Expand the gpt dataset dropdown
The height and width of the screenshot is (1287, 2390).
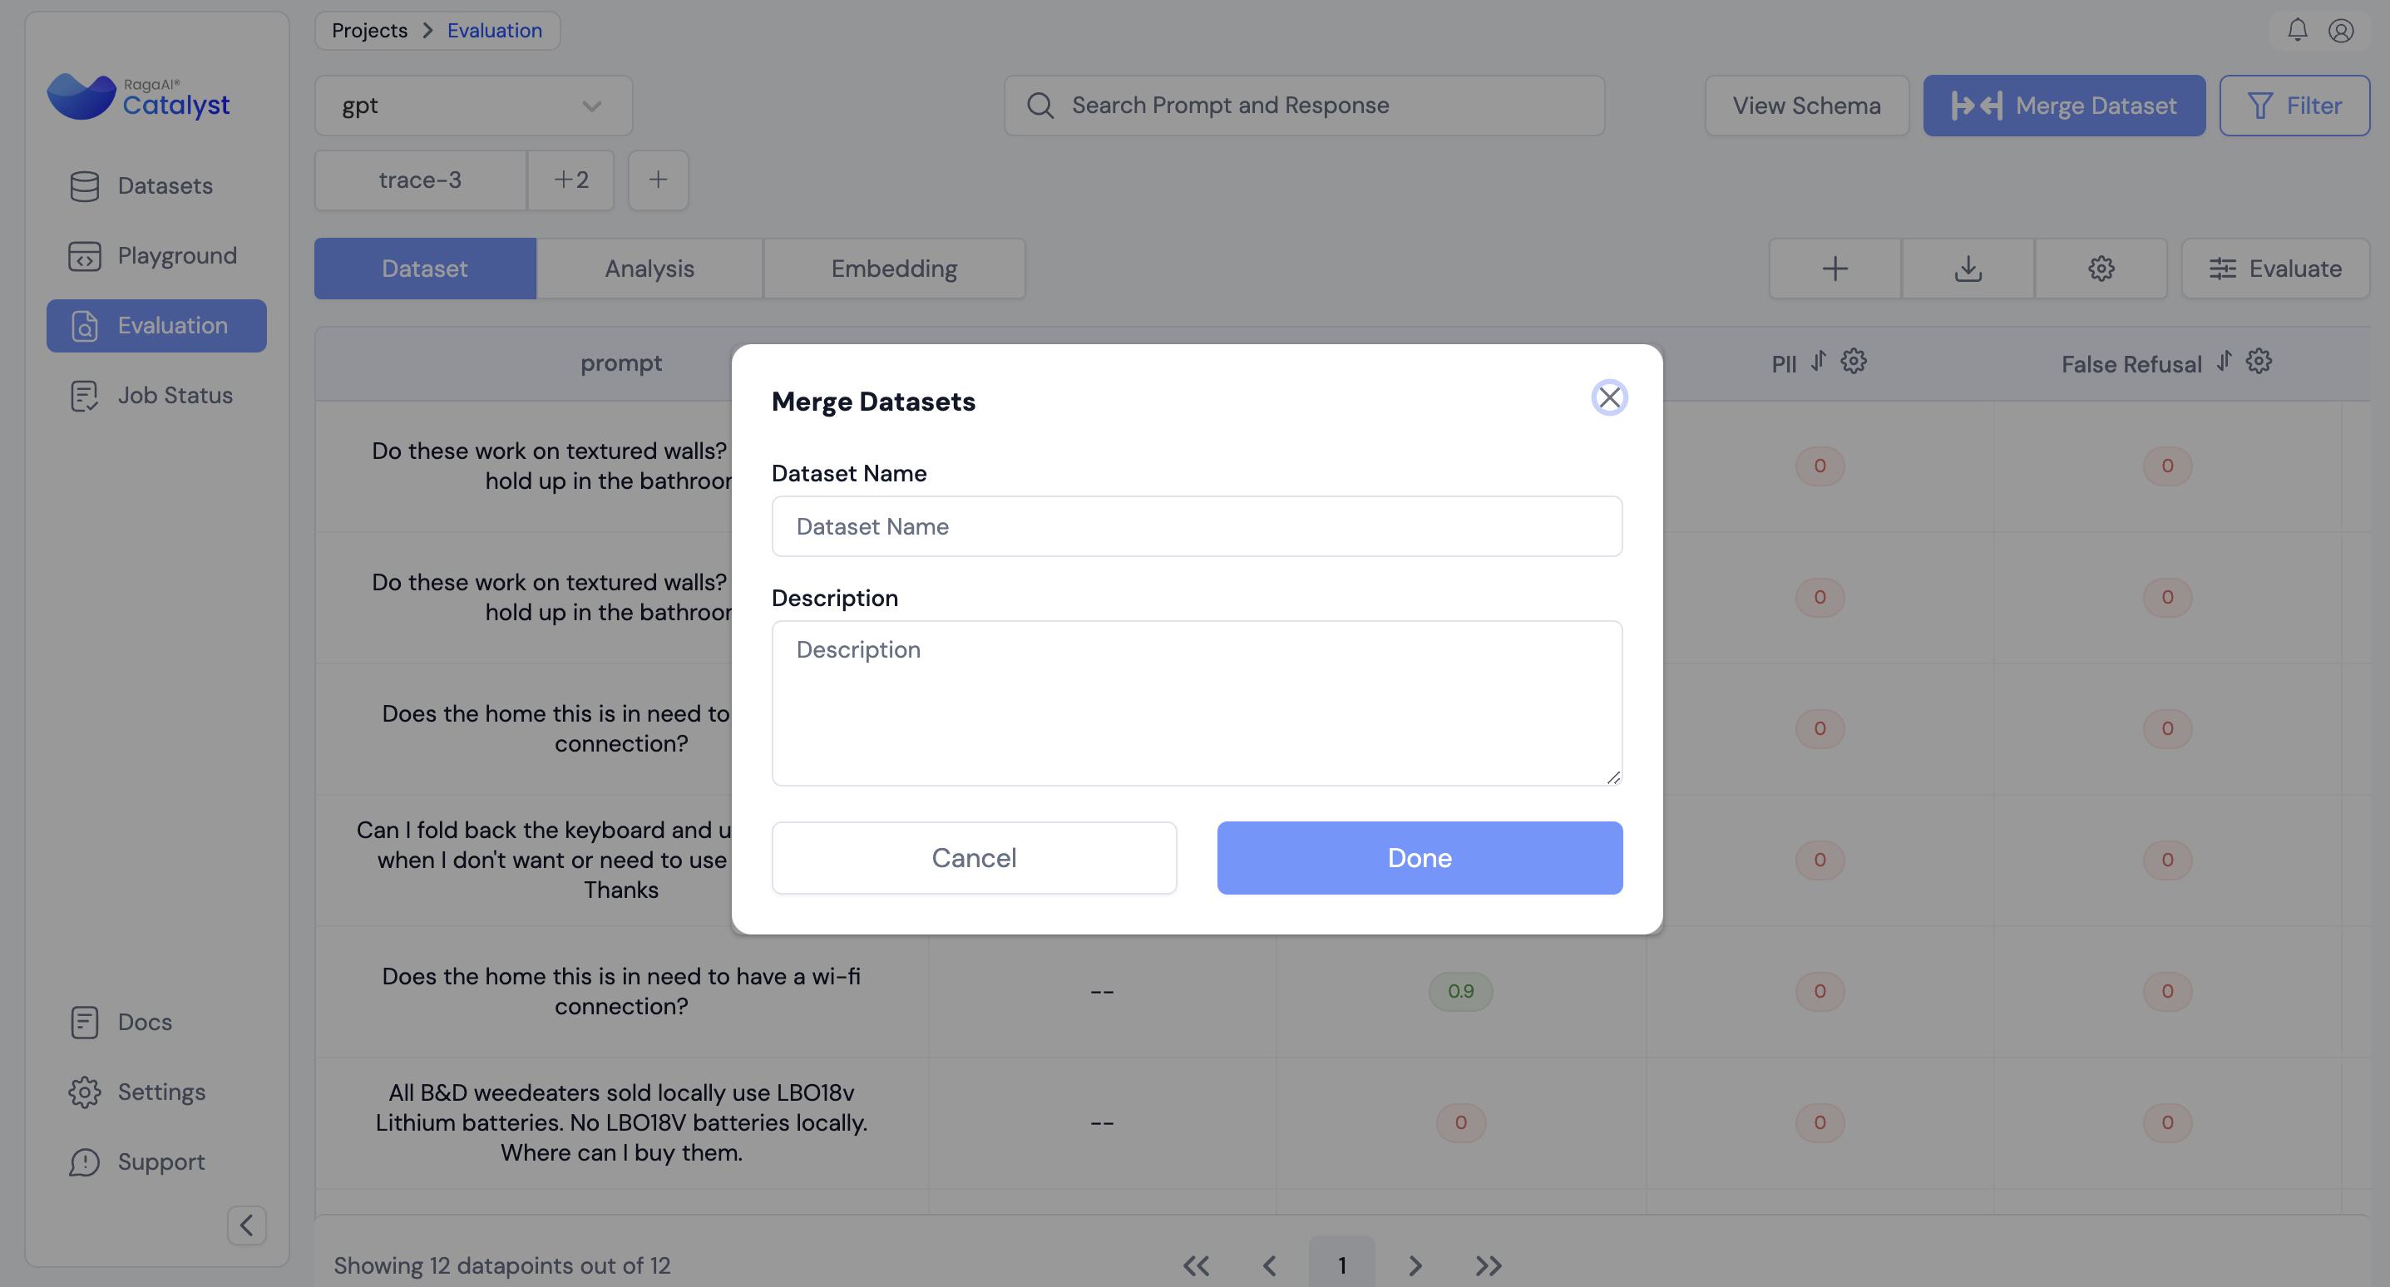(x=473, y=106)
